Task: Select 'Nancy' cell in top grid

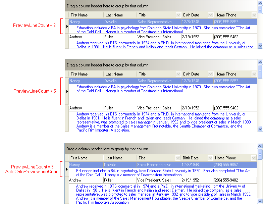Action: coord(86,22)
